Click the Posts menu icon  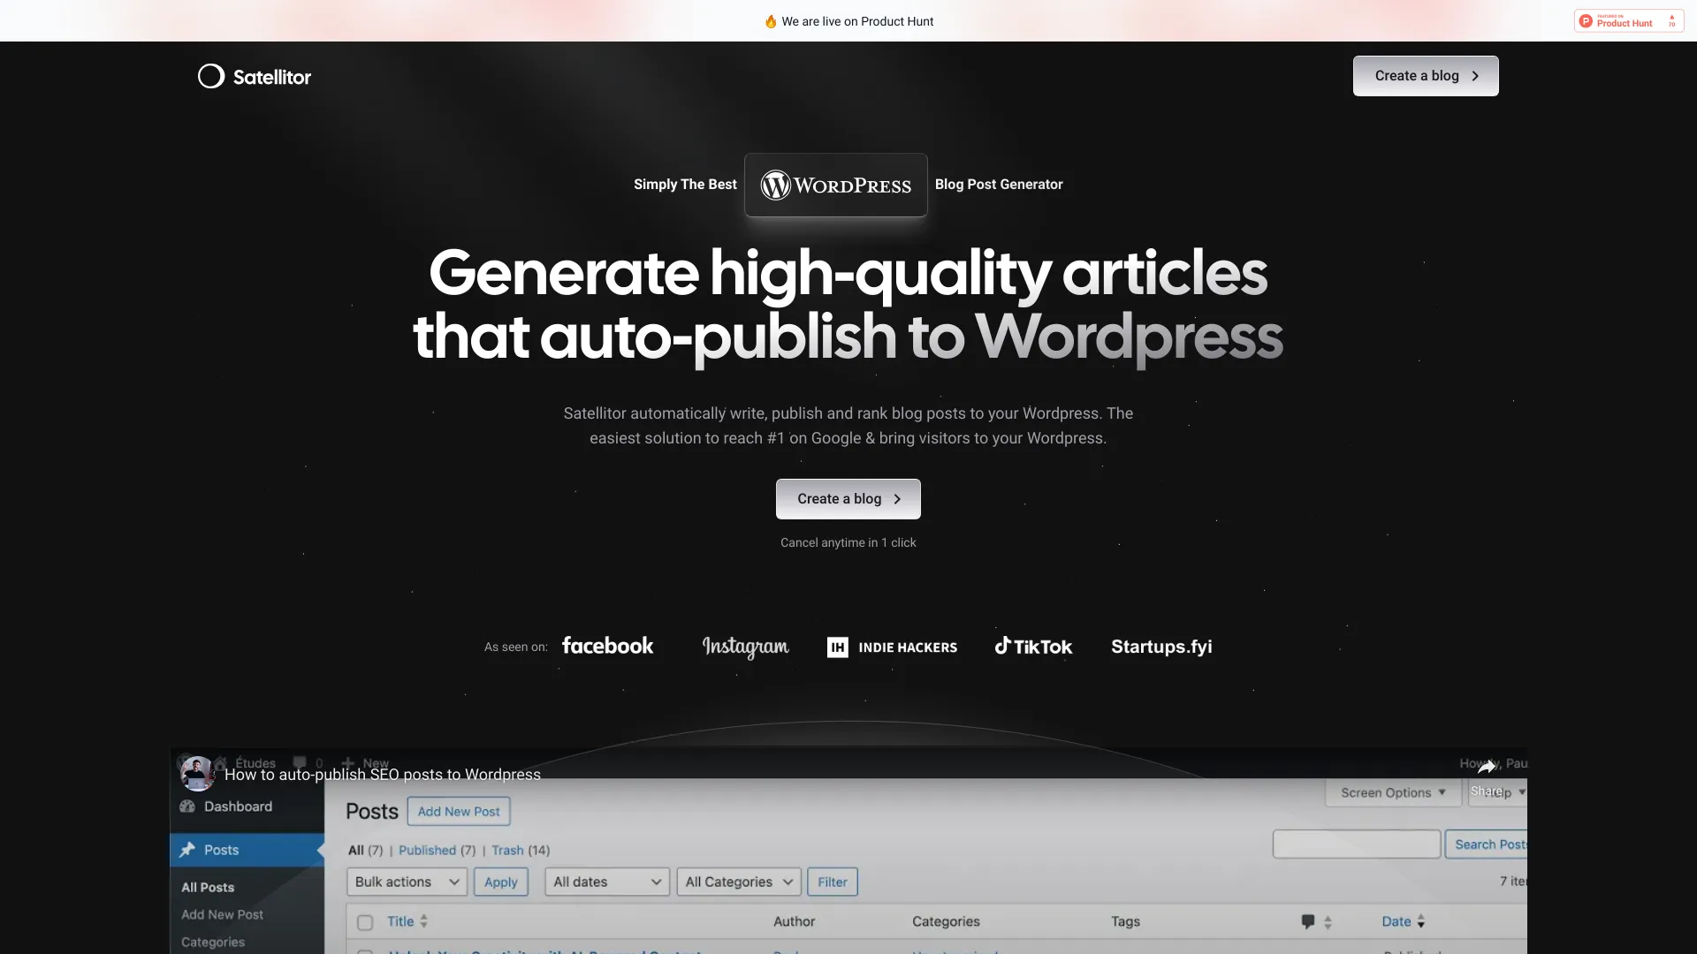click(189, 851)
